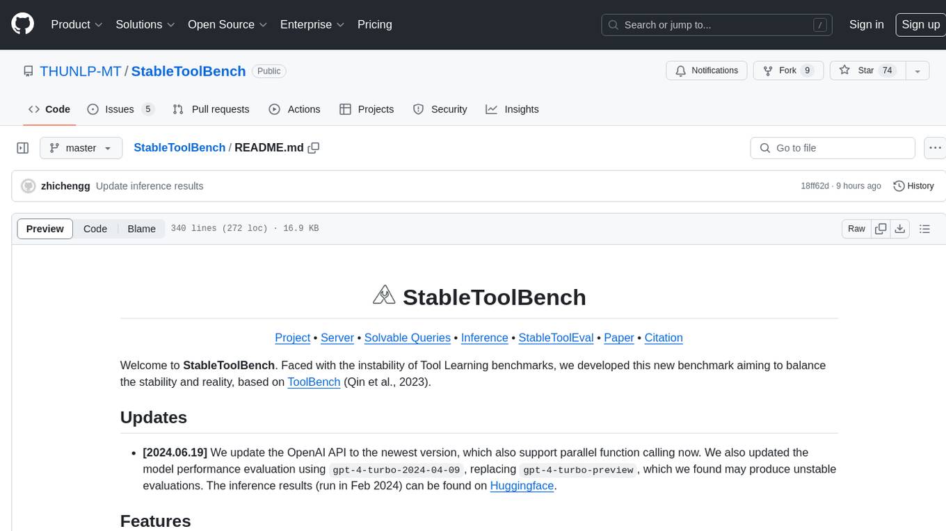Switch to Blame view
This screenshot has width=946, height=531.
coord(141,229)
